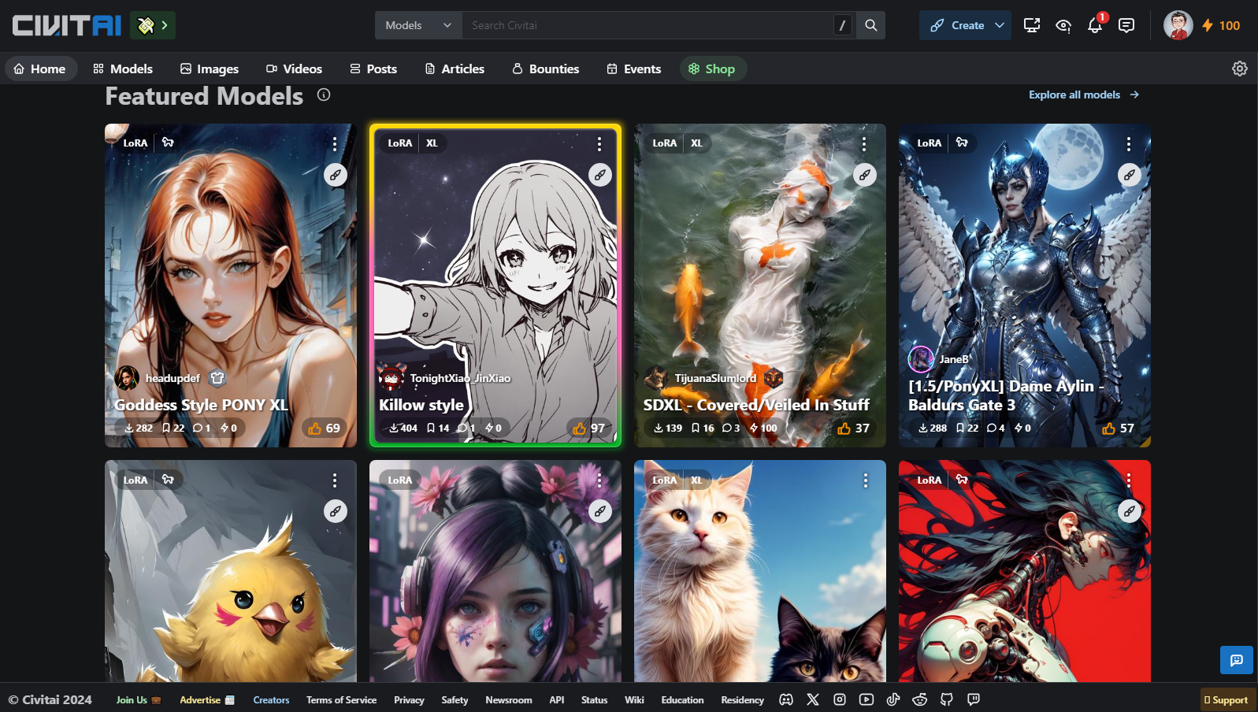Open the menu on the SDXL Covered/Veiled card
Viewport: 1258px width, 712px height.
864,143
